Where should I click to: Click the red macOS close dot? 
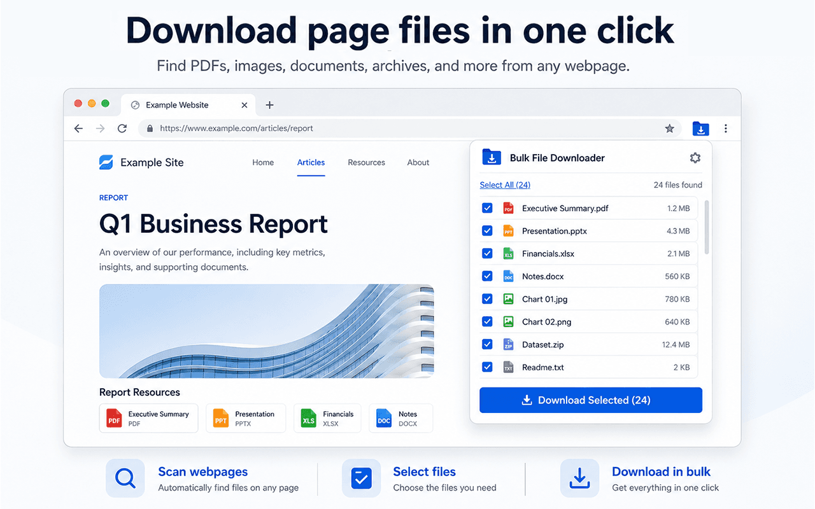coord(78,103)
